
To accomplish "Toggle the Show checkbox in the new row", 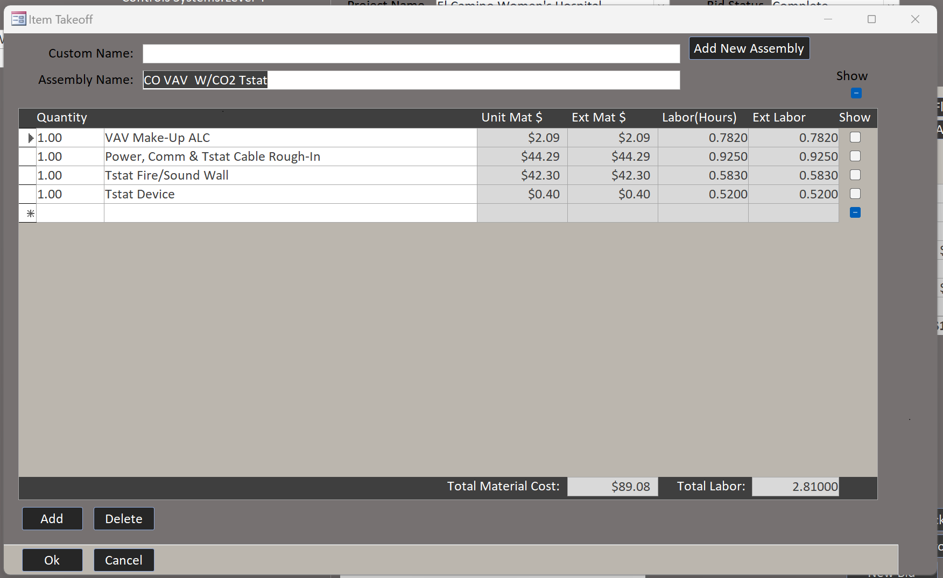I will [x=855, y=213].
